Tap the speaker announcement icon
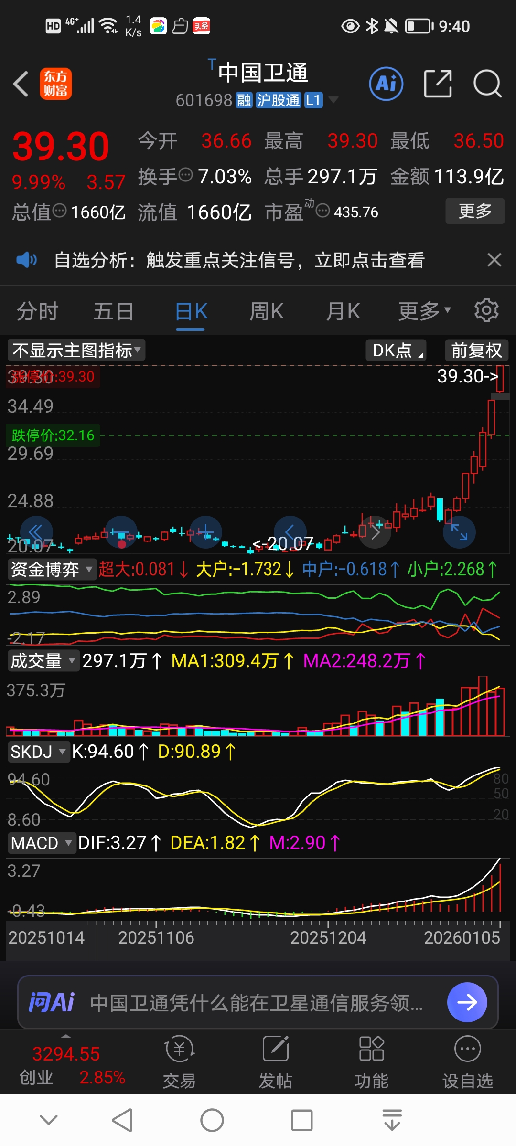The image size is (516, 1146). [x=26, y=260]
